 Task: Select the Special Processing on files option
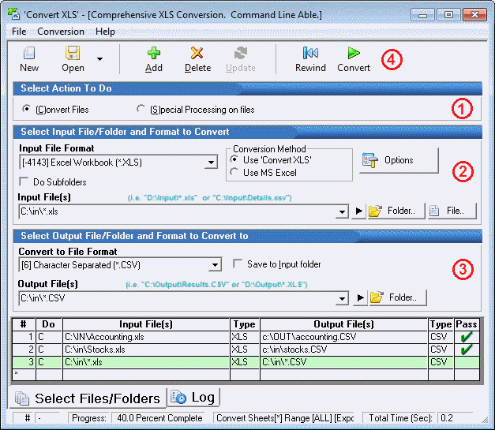point(141,109)
